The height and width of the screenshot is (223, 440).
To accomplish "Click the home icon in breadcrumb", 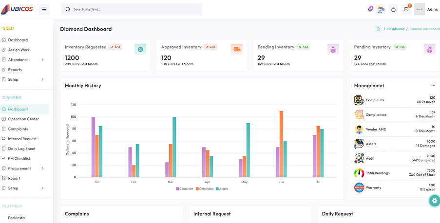I will pos(378,29).
